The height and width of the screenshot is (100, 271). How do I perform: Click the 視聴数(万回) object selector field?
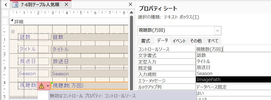pyautogui.click(x=176, y=31)
